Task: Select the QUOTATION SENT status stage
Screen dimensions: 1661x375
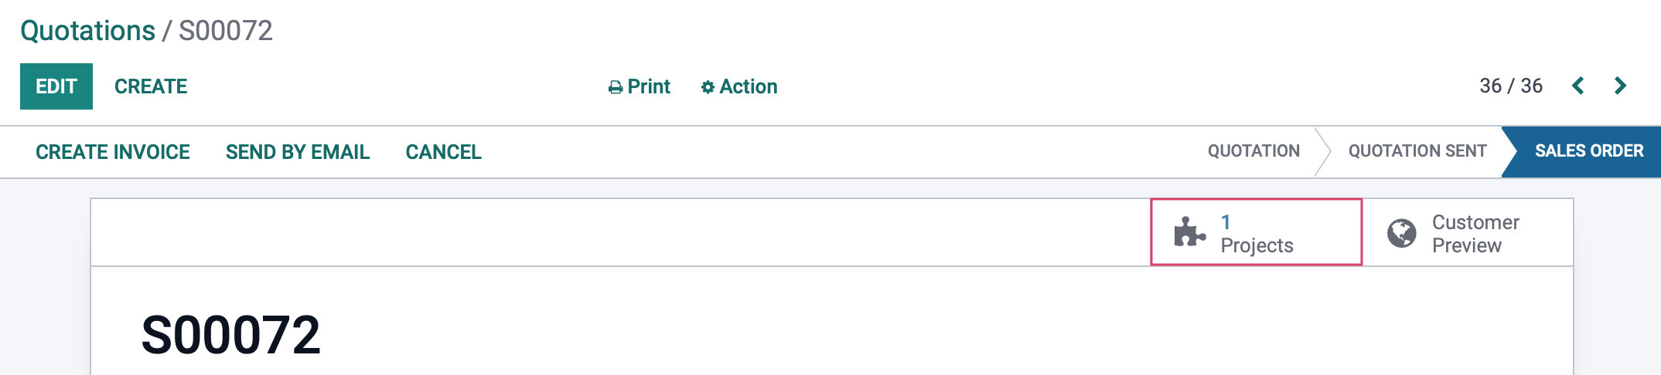Action: point(1417,151)
